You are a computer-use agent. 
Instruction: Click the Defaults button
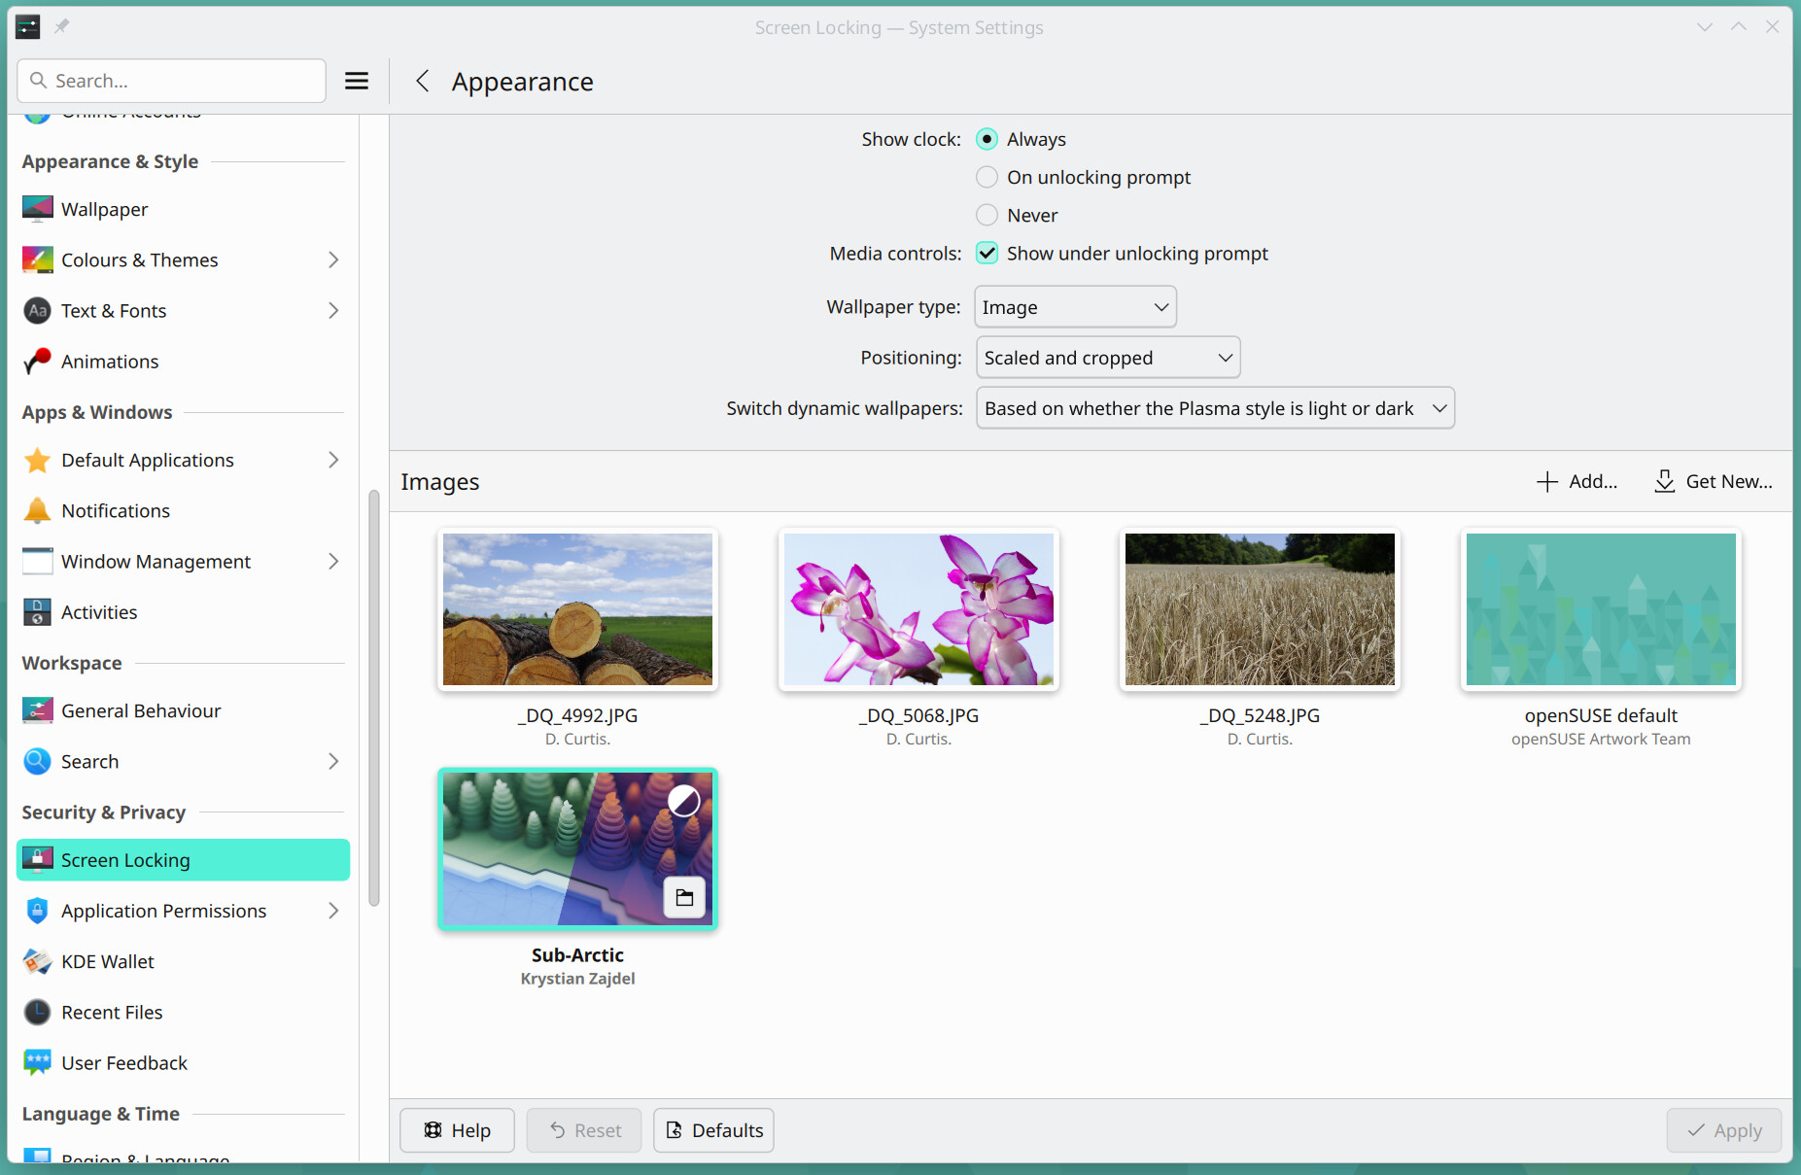[x=713, y=1130]
